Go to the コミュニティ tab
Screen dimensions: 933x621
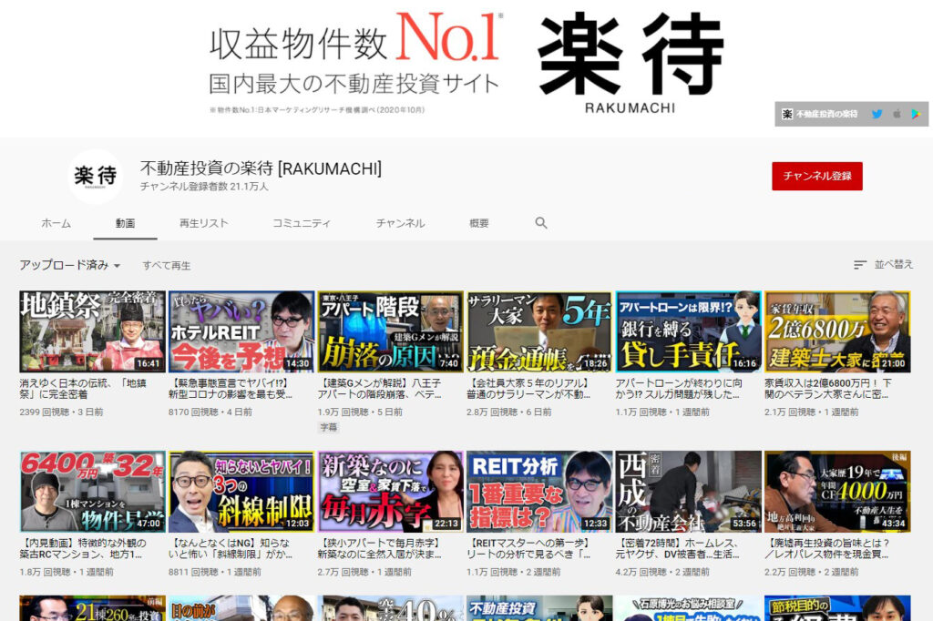point(301,223)
